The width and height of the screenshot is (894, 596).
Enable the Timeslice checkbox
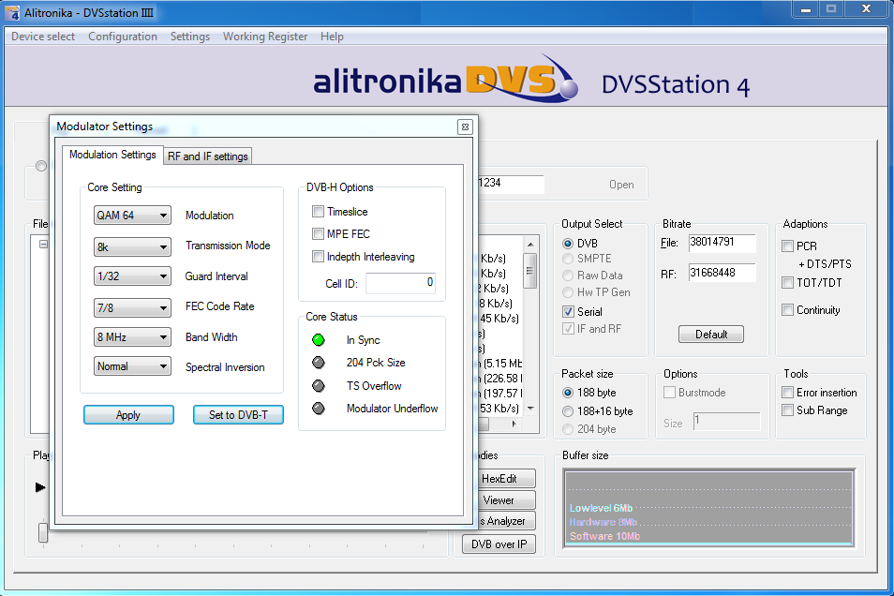pos(319,212)
